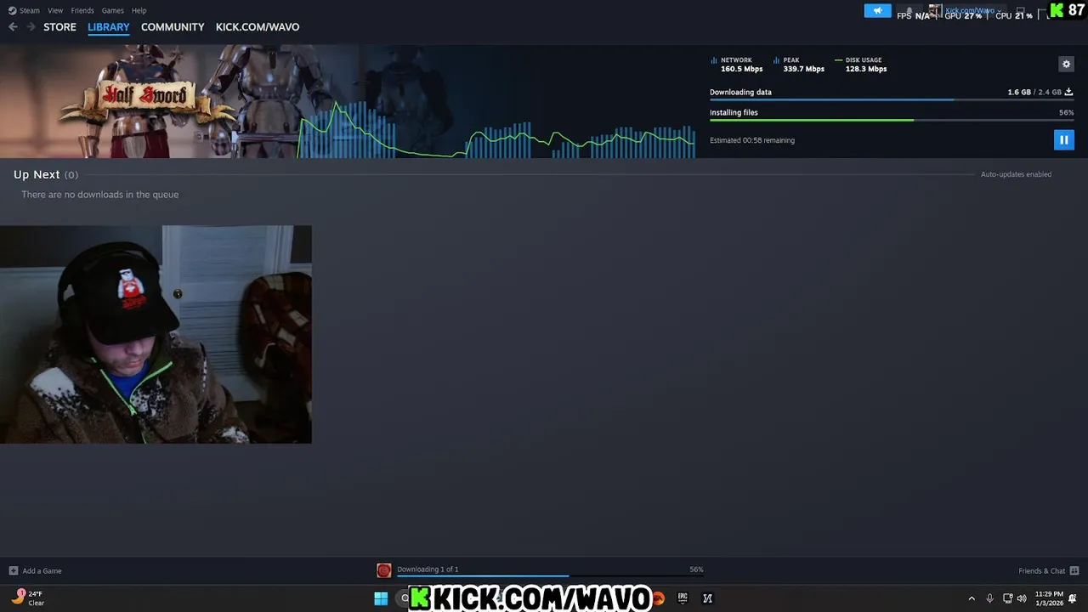
Task: Switch to the STORE tab
Action: pyautogui.click(x=59, y=27)
